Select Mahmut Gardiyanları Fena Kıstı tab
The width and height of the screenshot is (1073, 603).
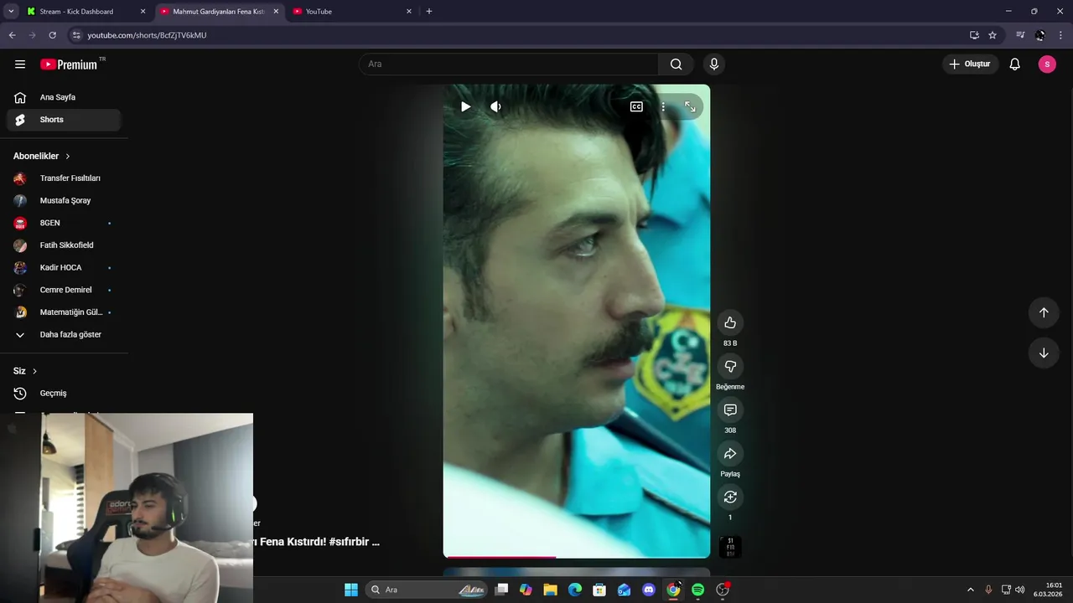[218, 12]
